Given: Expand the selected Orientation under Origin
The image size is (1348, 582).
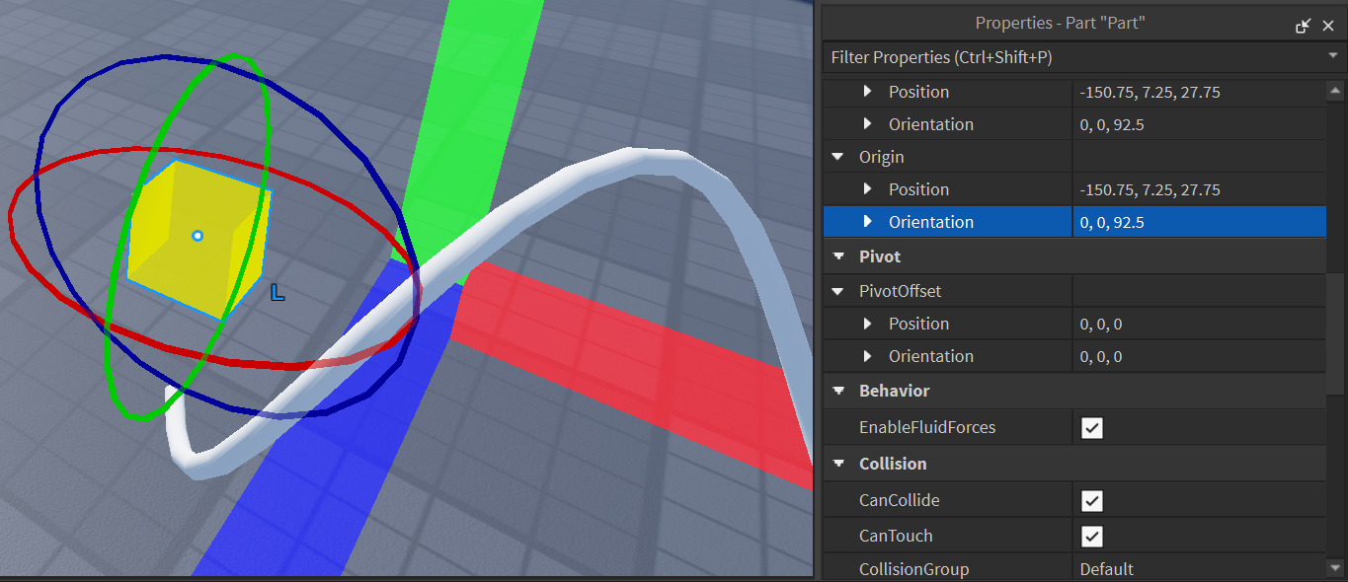Looking at the screenshot, I should click(x=868, y=222).
